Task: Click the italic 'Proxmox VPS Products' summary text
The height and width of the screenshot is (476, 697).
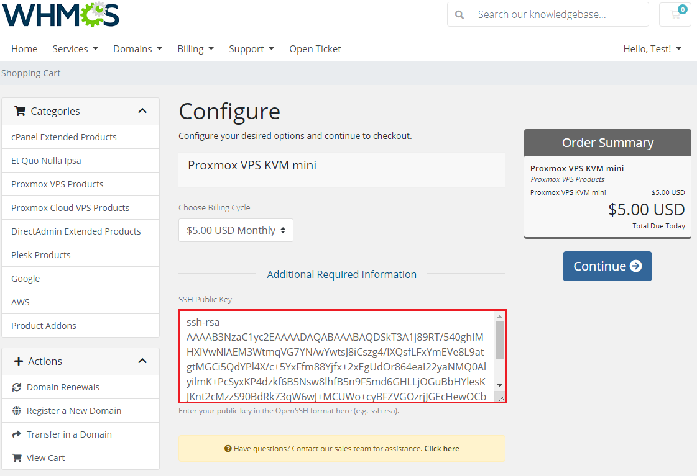Action: [x=567, y=179]
